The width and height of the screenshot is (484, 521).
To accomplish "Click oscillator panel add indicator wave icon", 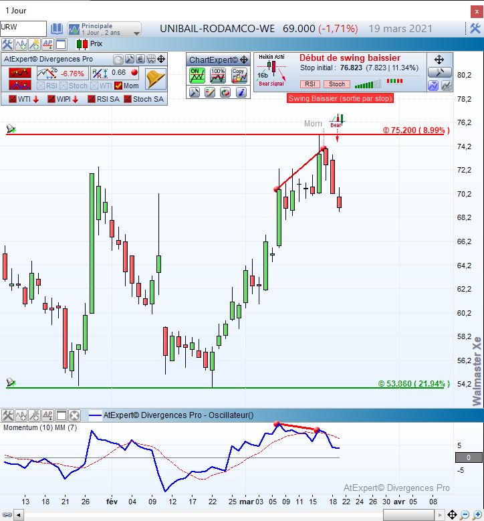I will [x=21, y=415].
